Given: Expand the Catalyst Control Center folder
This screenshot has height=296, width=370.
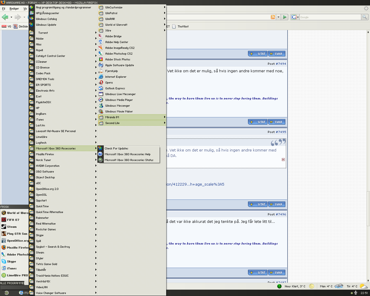Looking at the screenshot, I should click(63, 56).
